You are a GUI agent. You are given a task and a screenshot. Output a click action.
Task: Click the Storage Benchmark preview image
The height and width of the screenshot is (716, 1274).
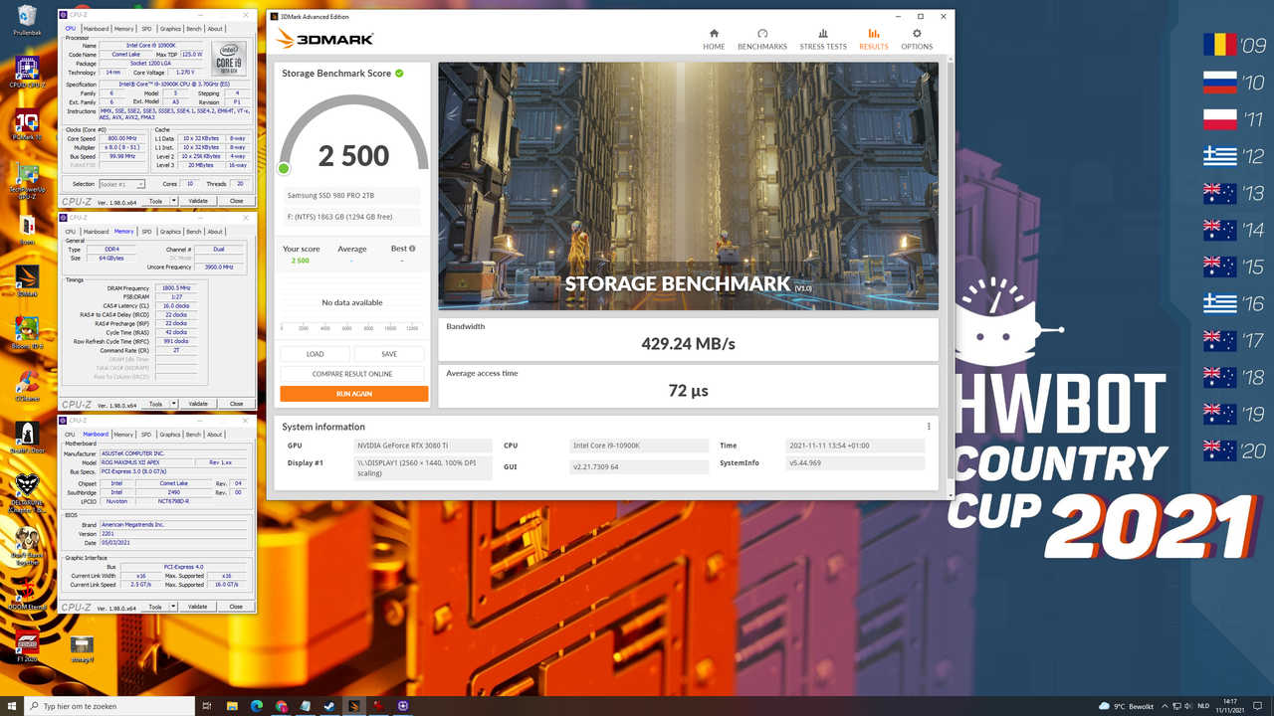click(688, 187)
